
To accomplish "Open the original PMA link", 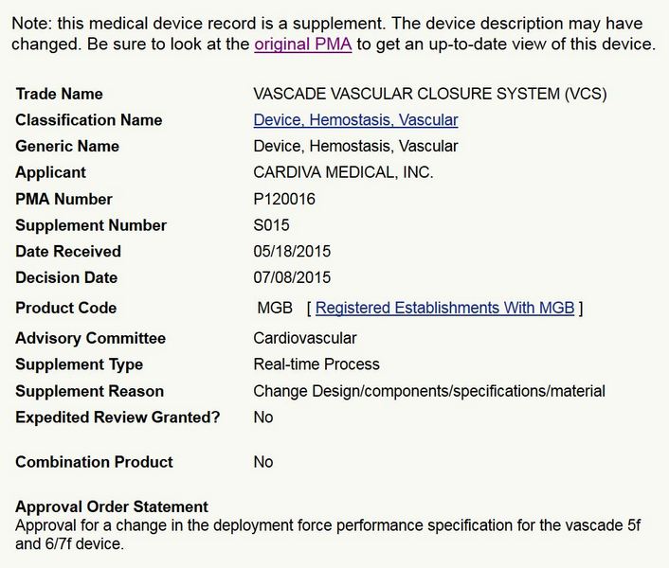I will pos(303,44).
